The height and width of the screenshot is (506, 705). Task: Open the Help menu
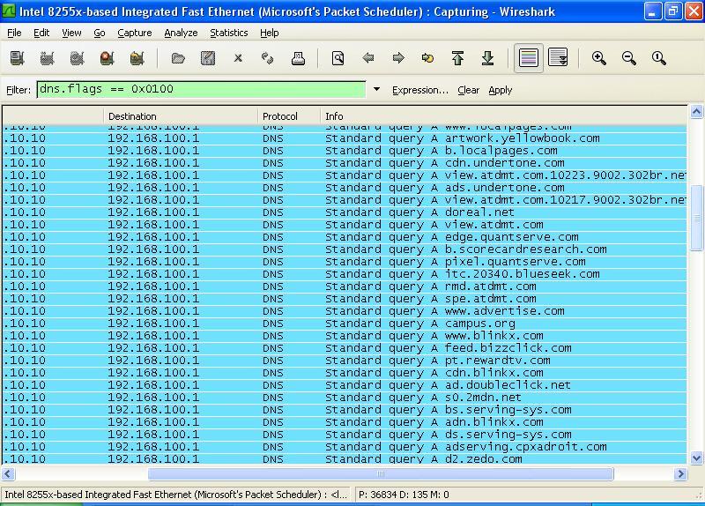point(270,33)
